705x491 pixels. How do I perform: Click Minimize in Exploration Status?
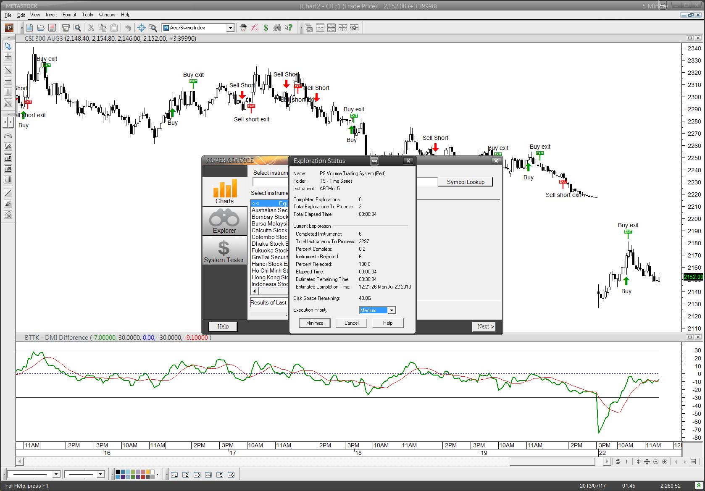pyautogui.click(x=315, y=323)
